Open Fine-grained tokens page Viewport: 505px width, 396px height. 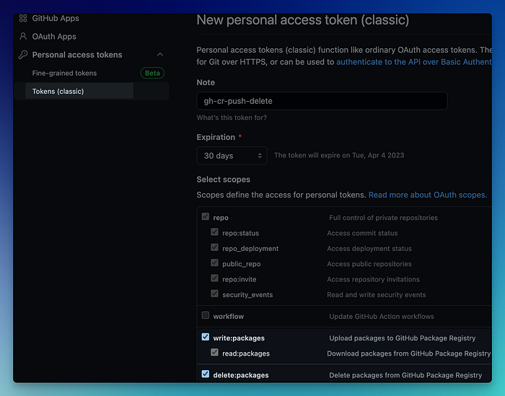[64, 73]
